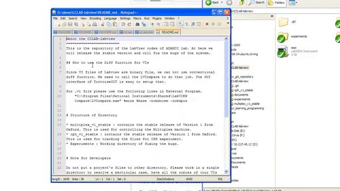Viewport: 340px width, 191px height.
Task: Click the Synchronize Horizontal Scrolling icon
Action: 172,24
